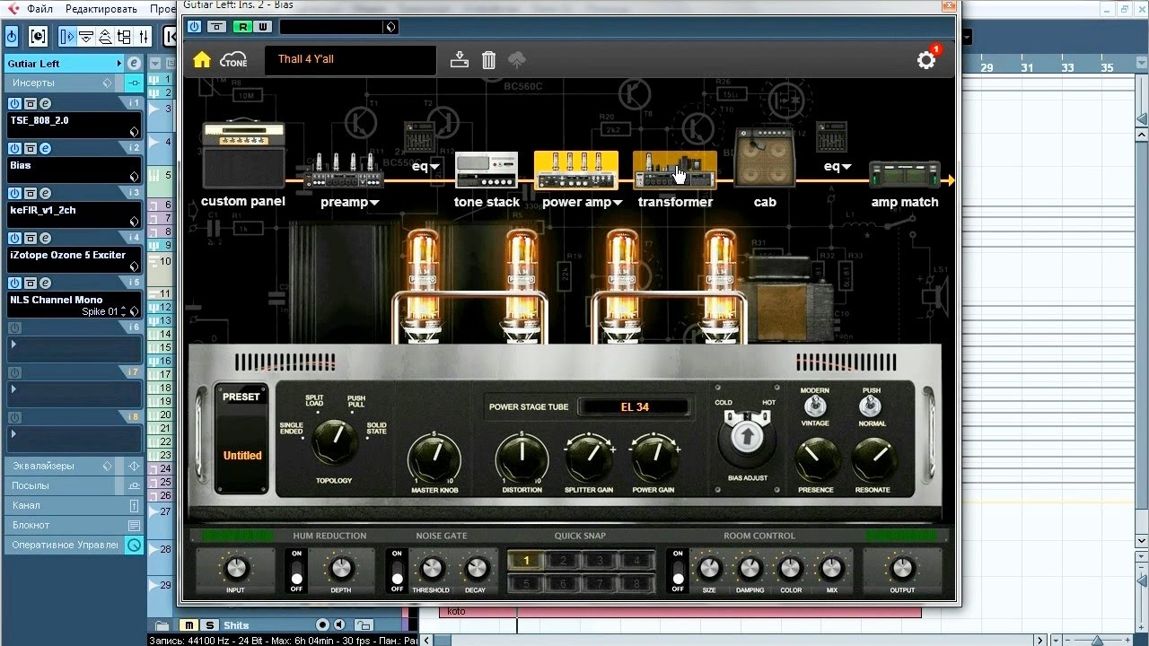1149x646 pixels.
Task: Click the Topology selector knob
Action: click(x=334, y=441)
